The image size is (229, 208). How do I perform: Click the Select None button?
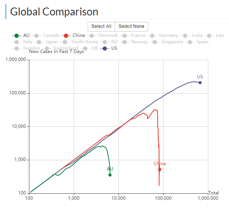pos(131,26)
